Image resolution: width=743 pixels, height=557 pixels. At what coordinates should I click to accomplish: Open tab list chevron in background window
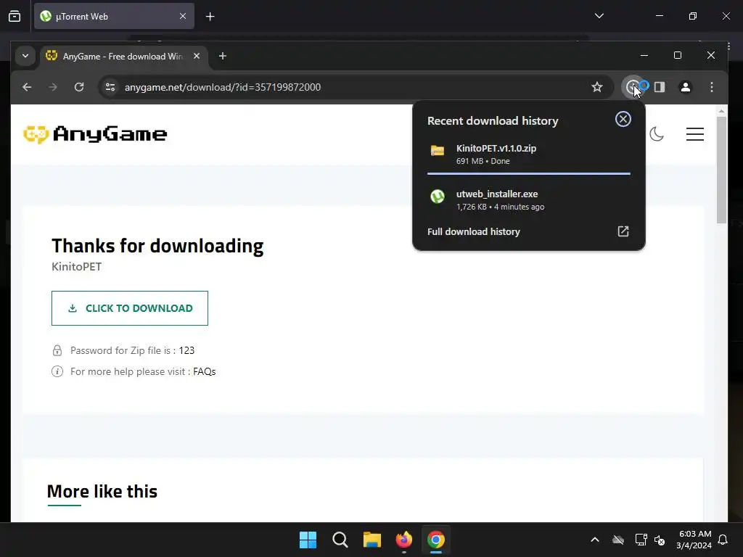click(x=599, y=16)
